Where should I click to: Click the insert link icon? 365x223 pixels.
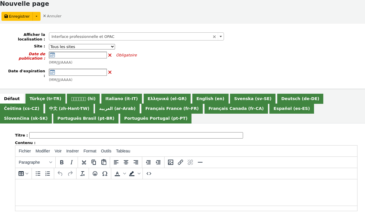coord(180,162)
